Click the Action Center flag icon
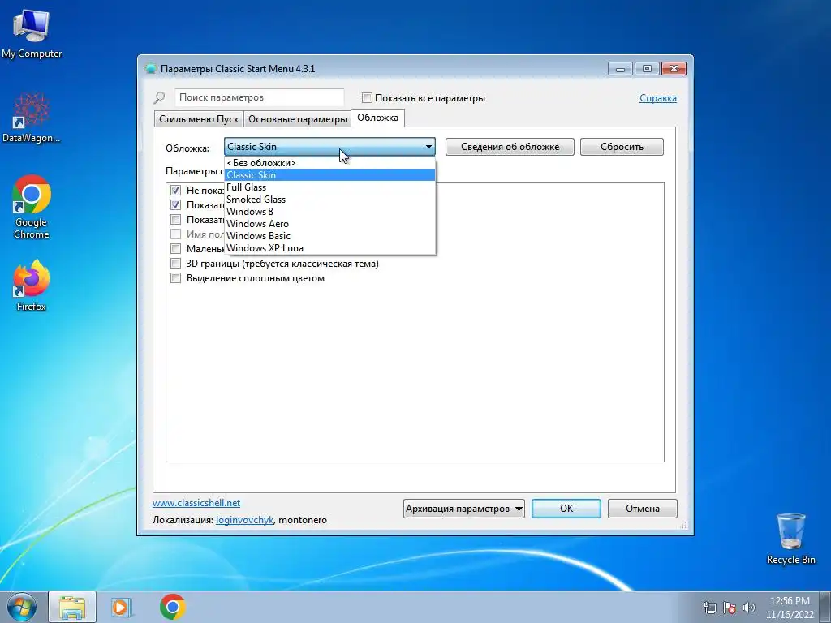Screen dimensions: 831x623 click(730, 608)
